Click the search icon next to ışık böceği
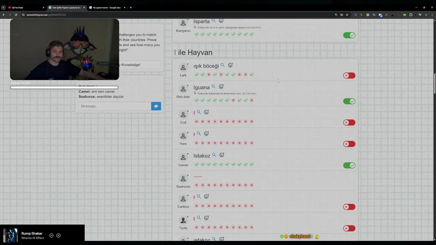This screenshot has width=436, height=245. (x=222, y=65)
